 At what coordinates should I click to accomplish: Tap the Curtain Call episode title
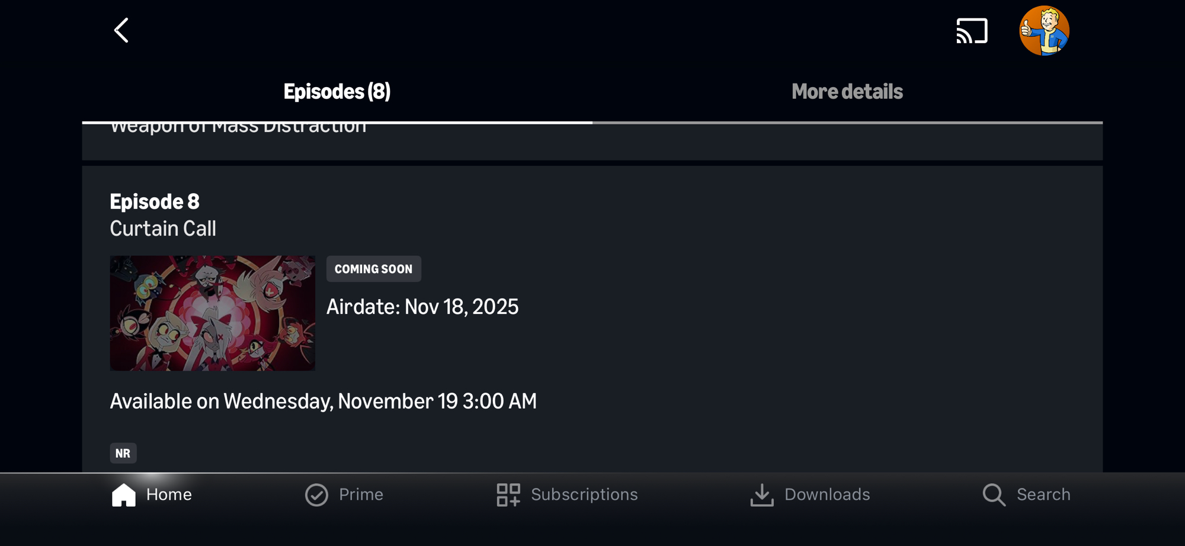163,229
